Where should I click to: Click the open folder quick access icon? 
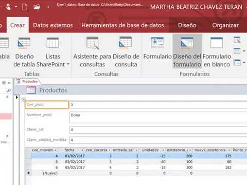(37, 7)
